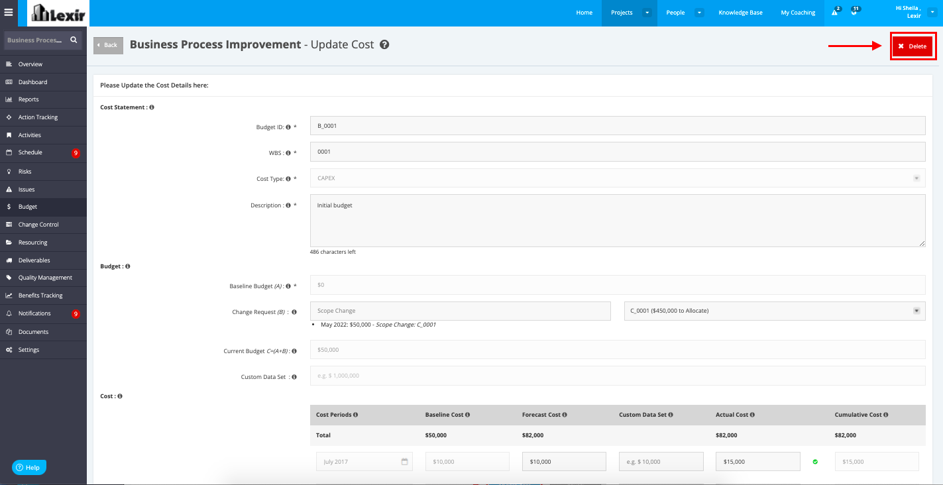Click the info icon beside Baseline Budget (A)
943x485 pixels.
288,286
